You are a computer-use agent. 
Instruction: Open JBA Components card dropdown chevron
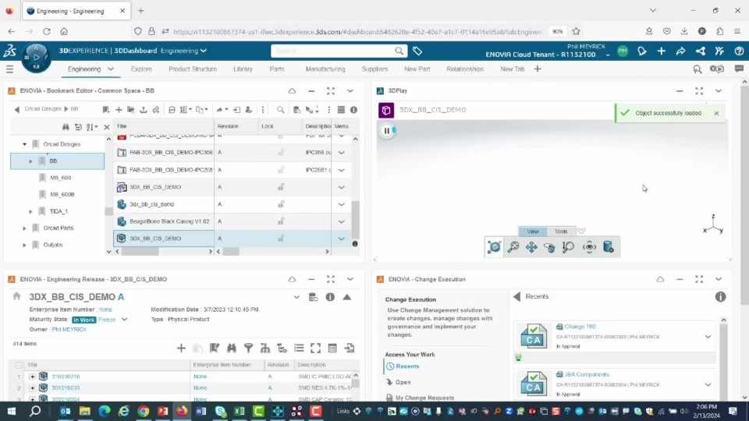[x=708, y=384]
